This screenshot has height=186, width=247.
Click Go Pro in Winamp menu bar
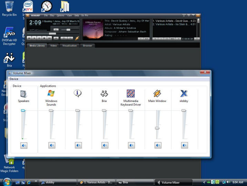pos(85,15)
